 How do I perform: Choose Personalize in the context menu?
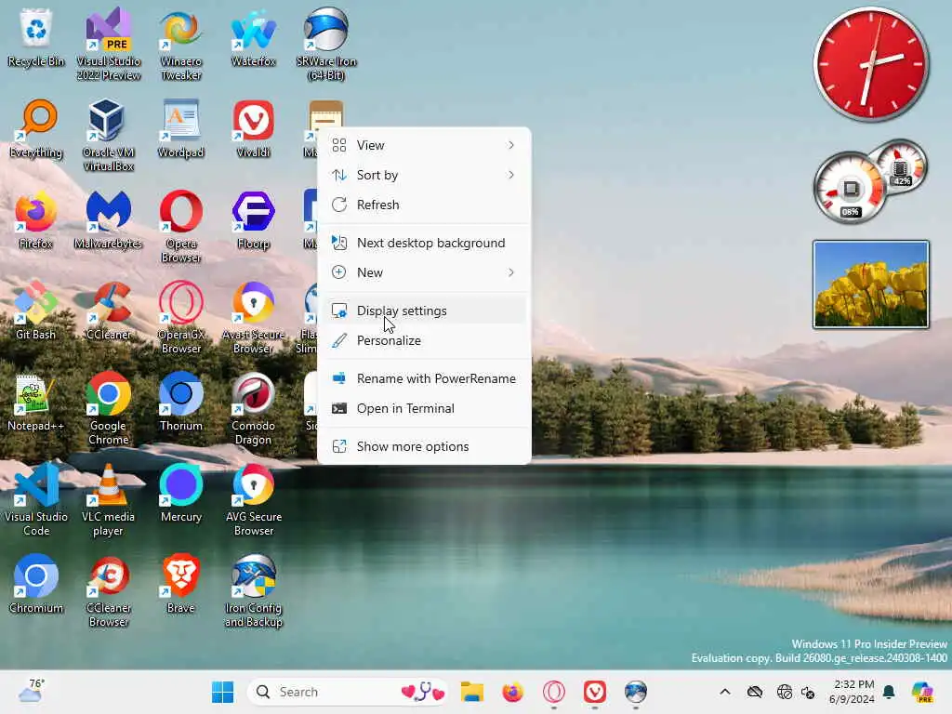pyautogui.click(x=424, y=340)
